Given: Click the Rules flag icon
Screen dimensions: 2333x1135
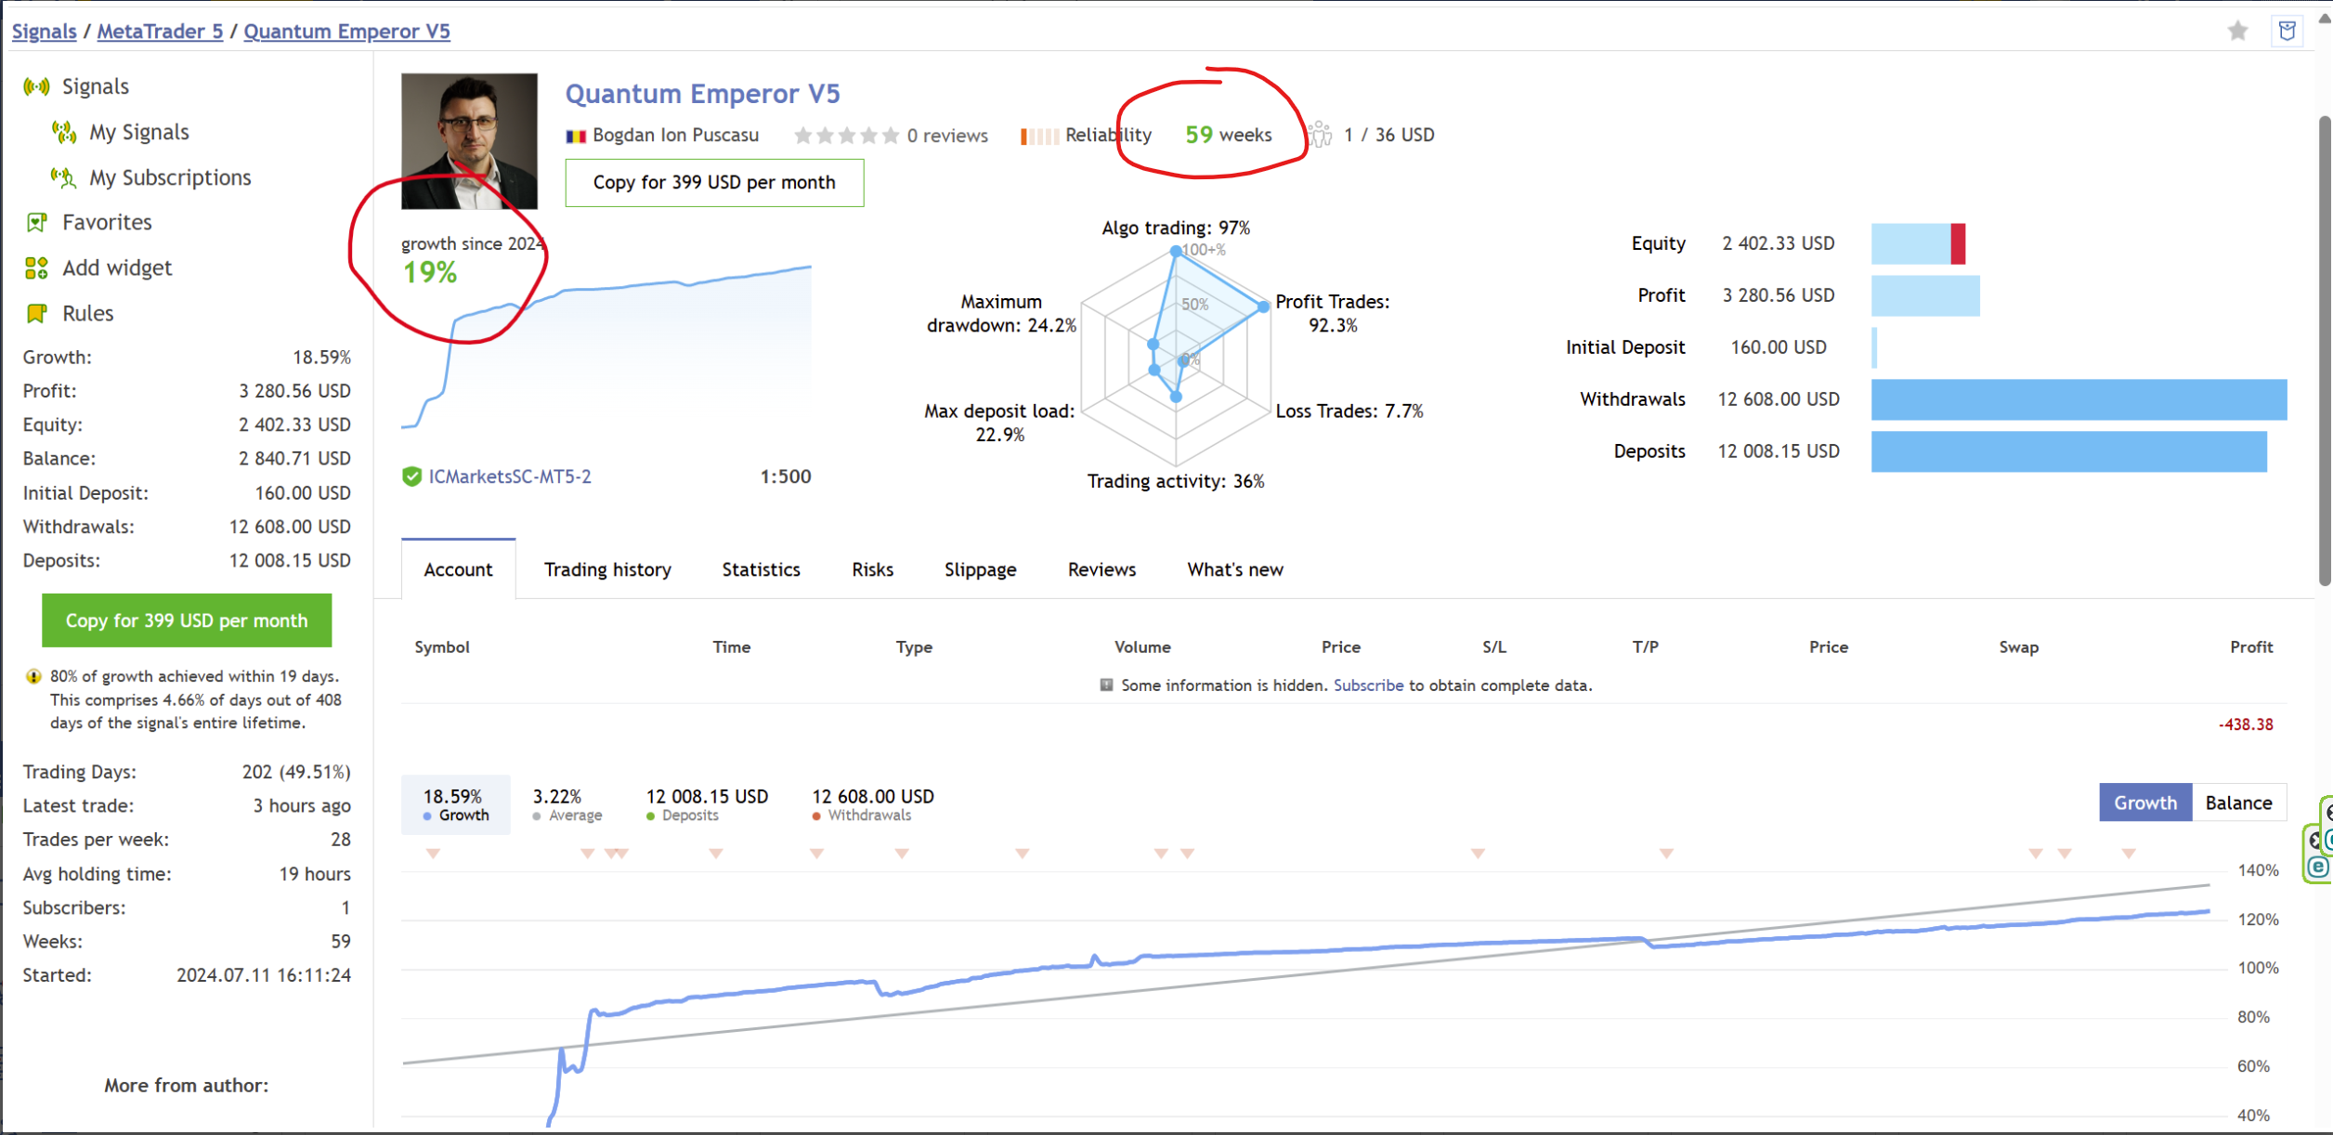Looking at the screenshot, I should click(36, 313).
